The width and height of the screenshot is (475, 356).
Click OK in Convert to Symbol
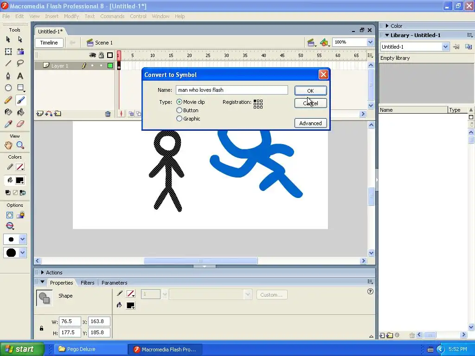pyautogui.click(x=310, y=90)
